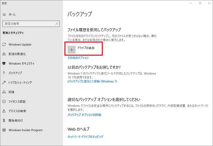Open トラブルシューティング page

[20, 82]
